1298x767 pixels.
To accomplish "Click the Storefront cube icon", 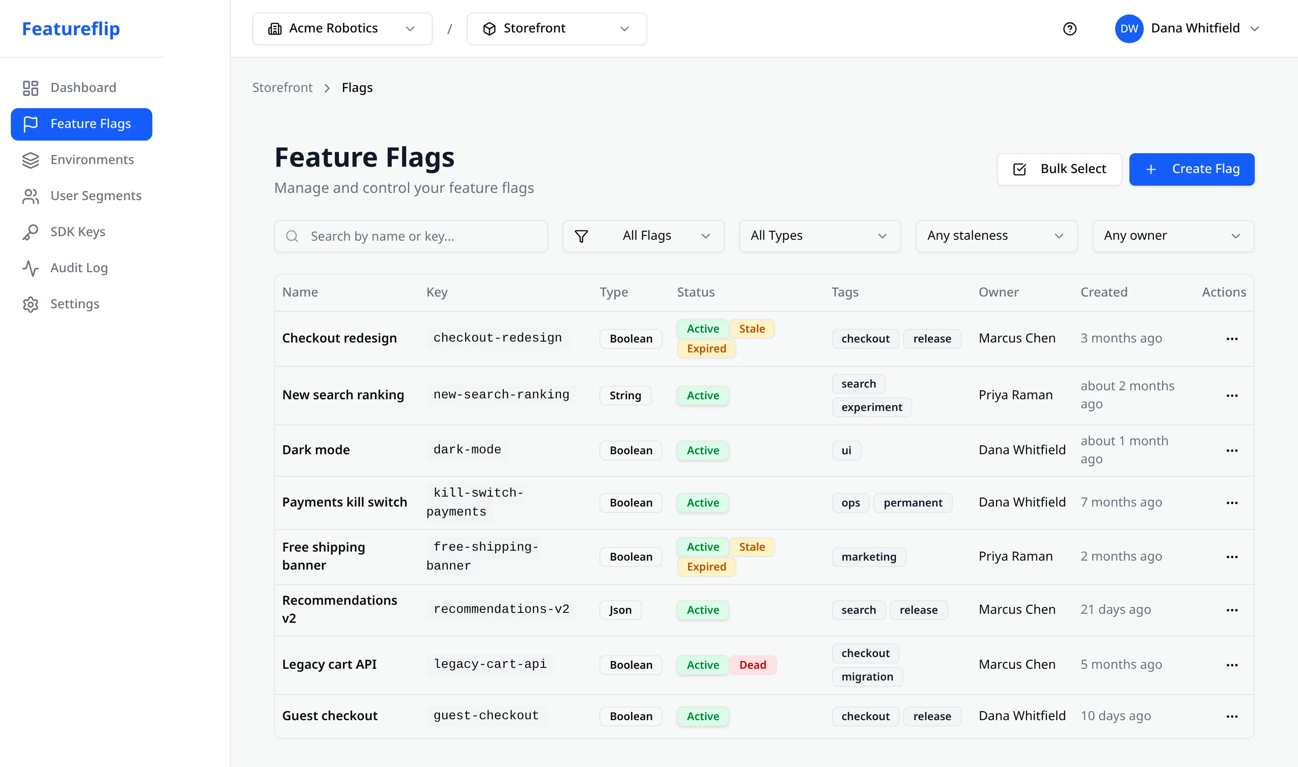I will [489, 29].
